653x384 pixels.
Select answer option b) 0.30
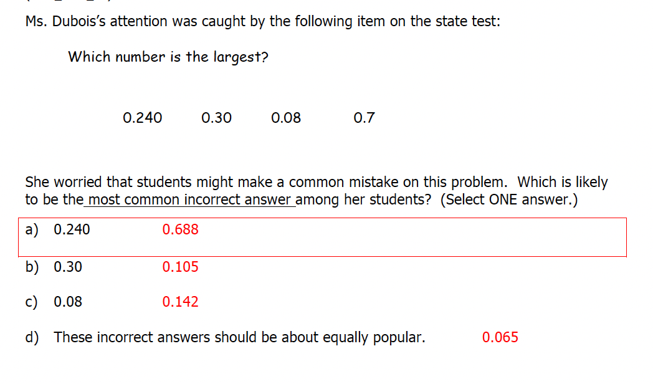point(54,267)
